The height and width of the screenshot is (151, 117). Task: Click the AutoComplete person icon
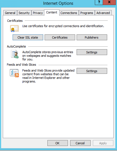[x=15, y=54]
